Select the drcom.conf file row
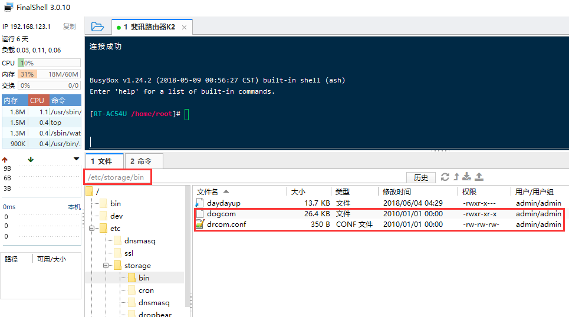Screen dimensions: 569x317 point(380,224)
